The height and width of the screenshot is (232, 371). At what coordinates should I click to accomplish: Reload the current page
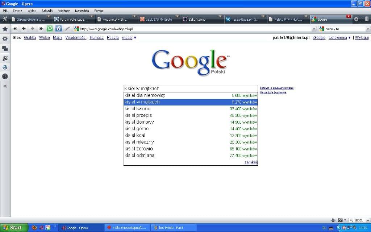pyautogui.click(x=50, y=29)
